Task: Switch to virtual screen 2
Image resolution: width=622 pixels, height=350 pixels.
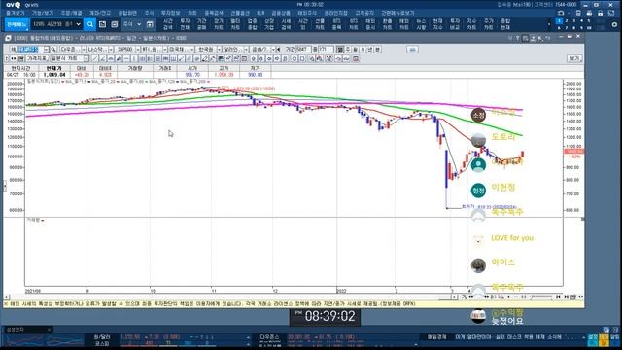Action: tap(567, 21)
